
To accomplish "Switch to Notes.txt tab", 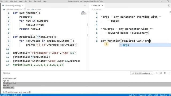I will [96, 6].
